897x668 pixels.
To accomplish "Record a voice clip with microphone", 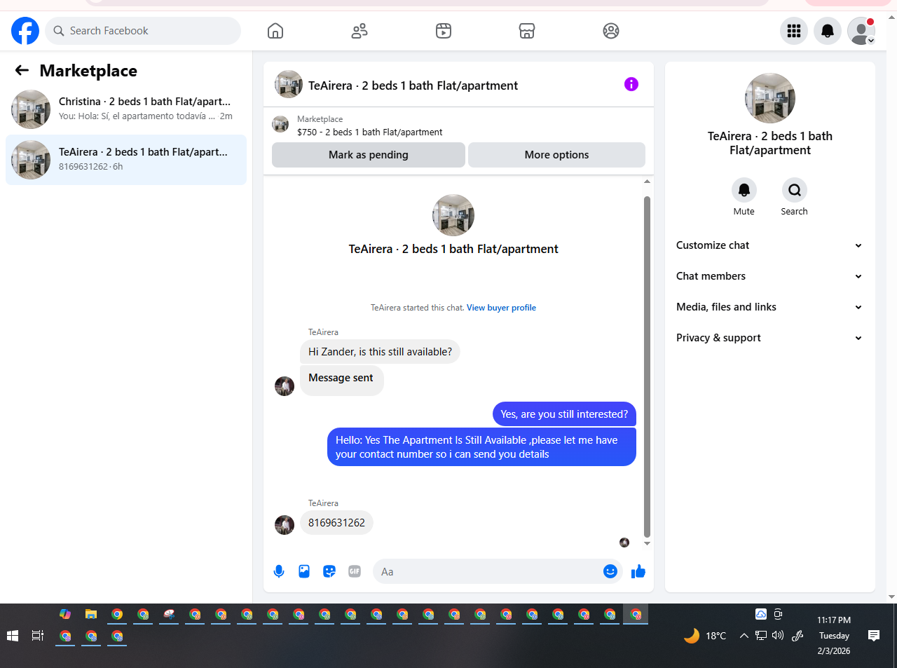I will pos(279,571).
